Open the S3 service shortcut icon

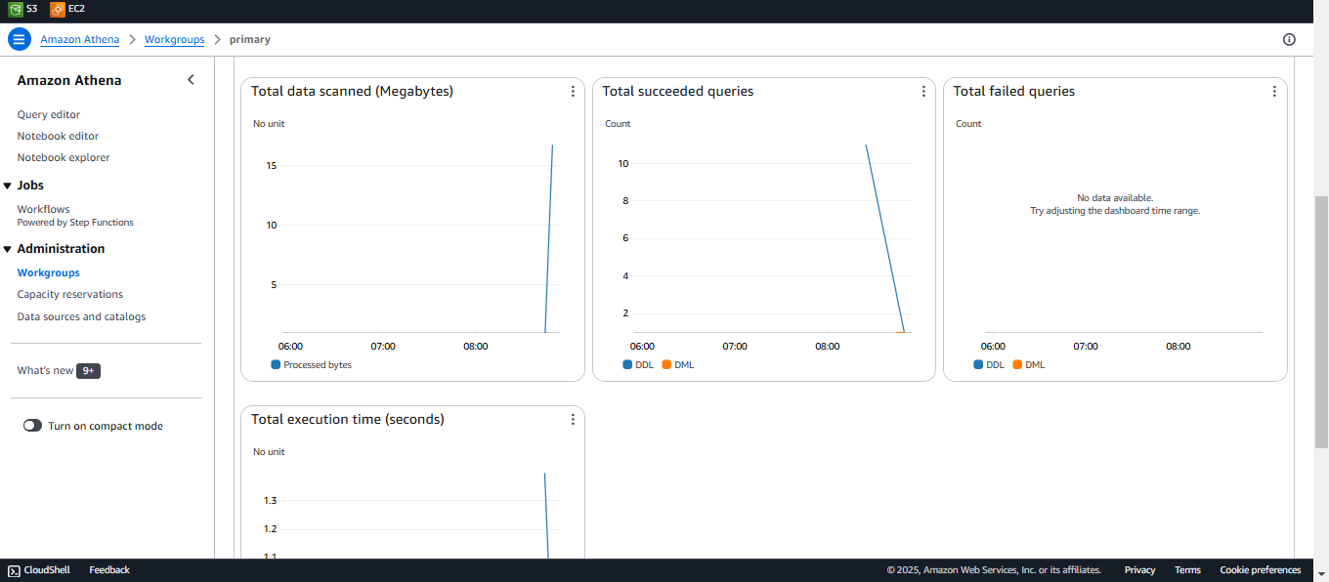tap(16, 9)
